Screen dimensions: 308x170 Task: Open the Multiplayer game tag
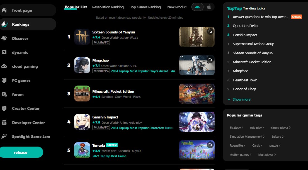click(x=267, y=155)
